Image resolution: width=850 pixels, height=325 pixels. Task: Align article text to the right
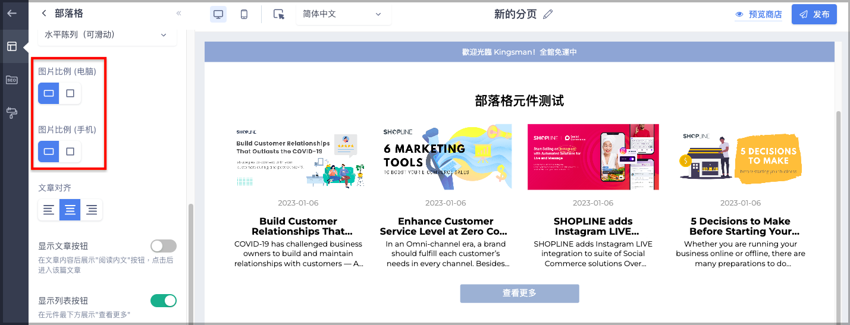tap(92, 210)
